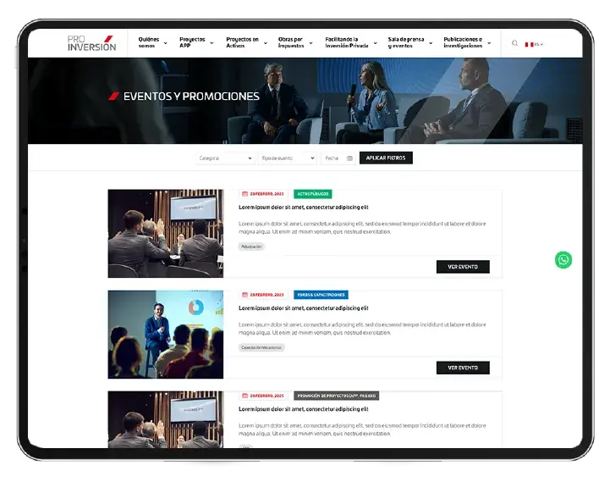610x482 pixels.
Task: Click description text of Foros & Capacitaciones event
Action: click(x=362, y=329)
